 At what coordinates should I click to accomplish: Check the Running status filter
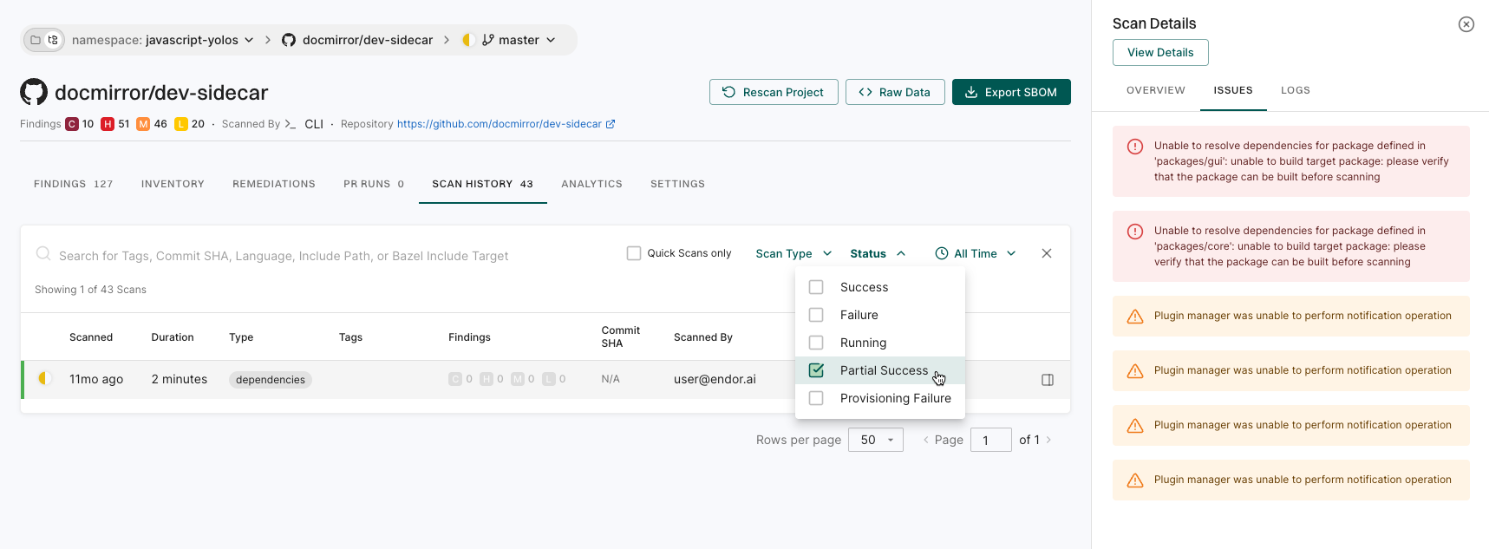tap(816, 343)
